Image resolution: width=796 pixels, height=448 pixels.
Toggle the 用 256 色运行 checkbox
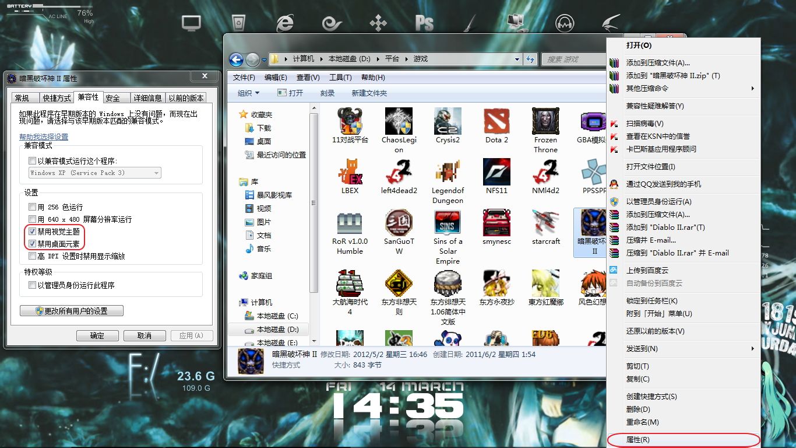[x=33, y=207]
